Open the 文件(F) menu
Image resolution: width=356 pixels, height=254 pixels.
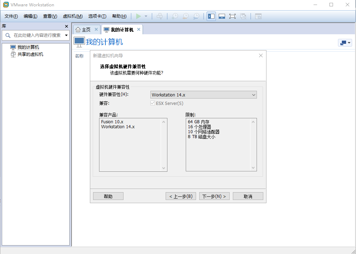pyautogui.click(x=11, y=16)
